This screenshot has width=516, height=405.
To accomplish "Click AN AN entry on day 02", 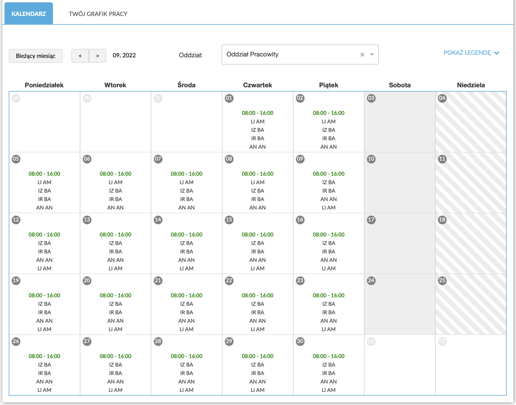I will point(329,147).
